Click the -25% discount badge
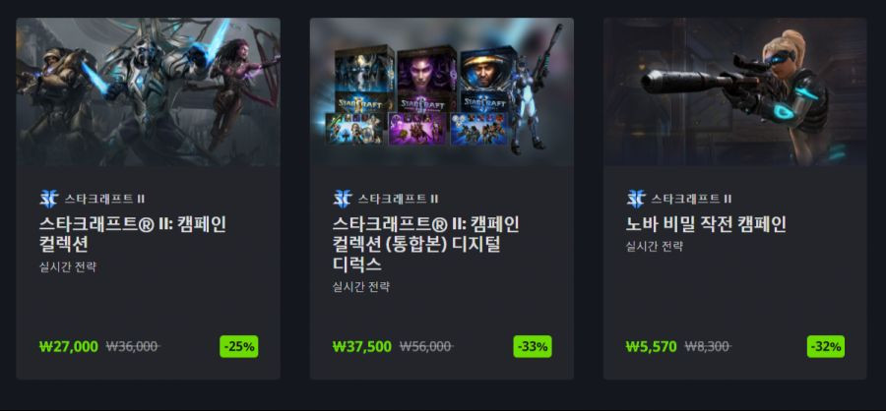886x411 pixels. coord(239,347)
